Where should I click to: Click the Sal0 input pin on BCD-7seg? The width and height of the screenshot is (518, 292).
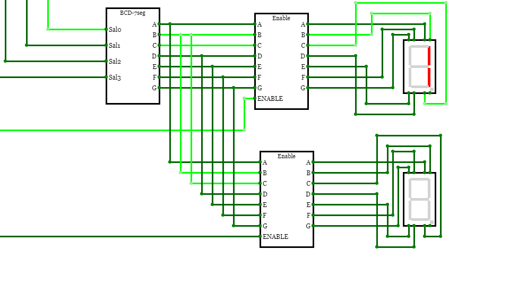(x=107, y=29)
